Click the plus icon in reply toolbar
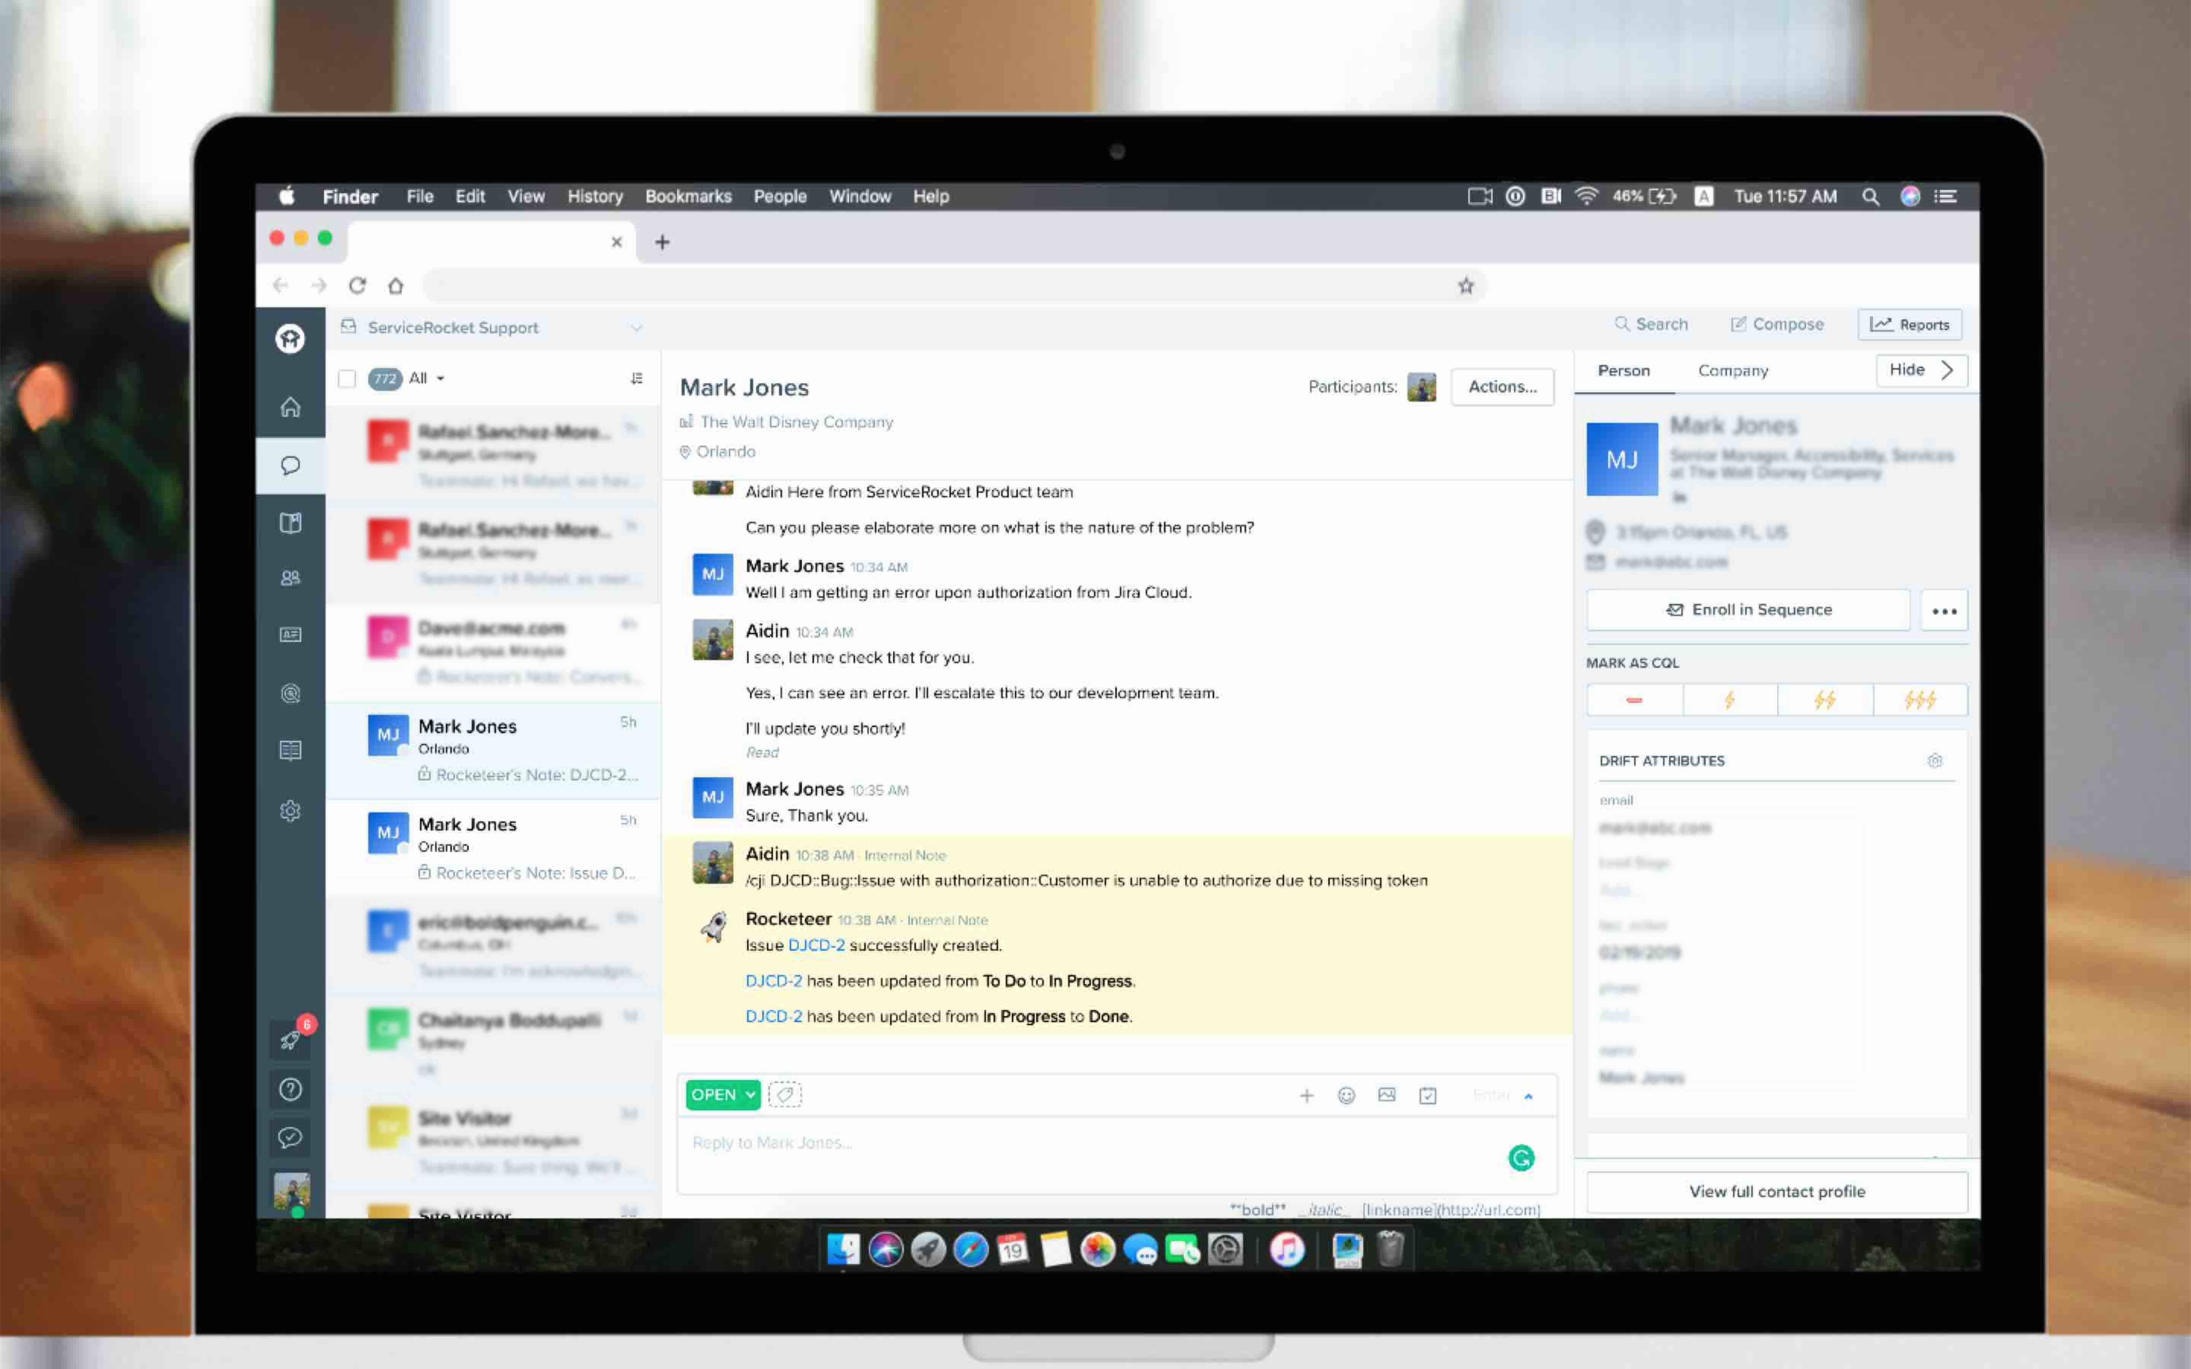The image size is (2191, 1369). (x=1307, y=1096)
